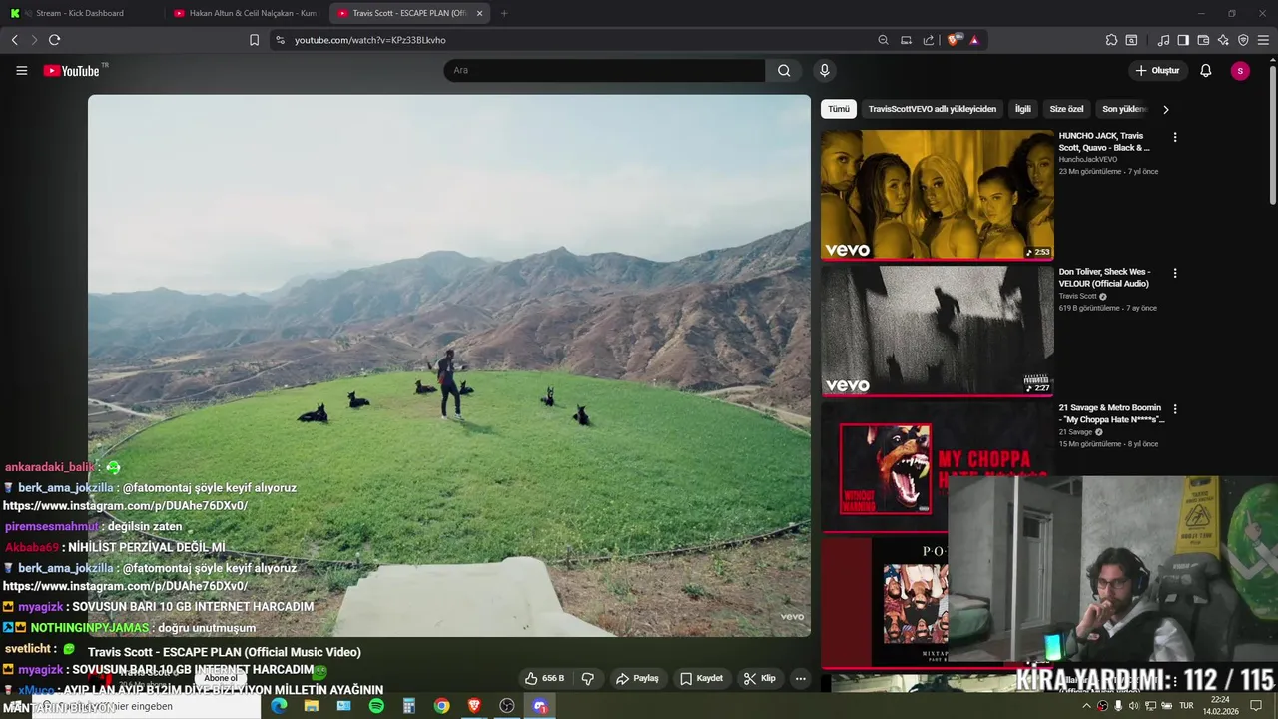Viewport: 1278px width, 719px height.
Task: Select TravisScottVEVO adlı yükleyiciden chip
Action: (932, 109)
